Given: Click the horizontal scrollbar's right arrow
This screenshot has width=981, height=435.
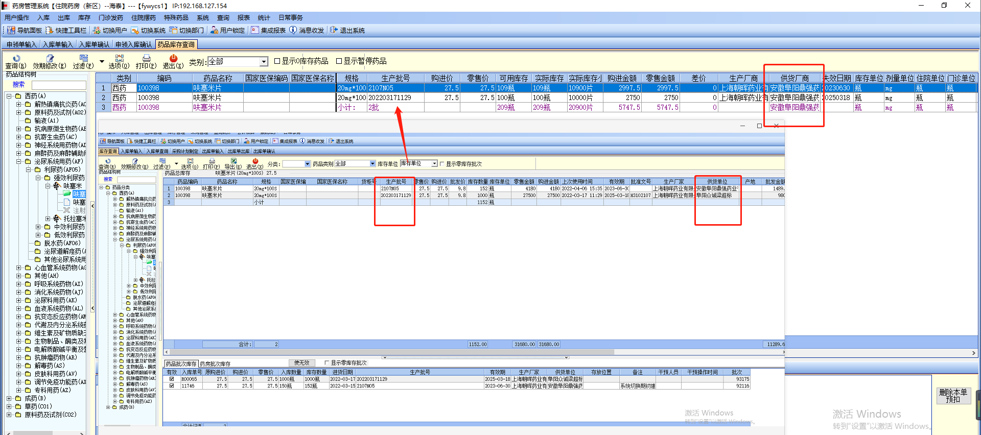Looking at the screenshot, I should point(973,353).
